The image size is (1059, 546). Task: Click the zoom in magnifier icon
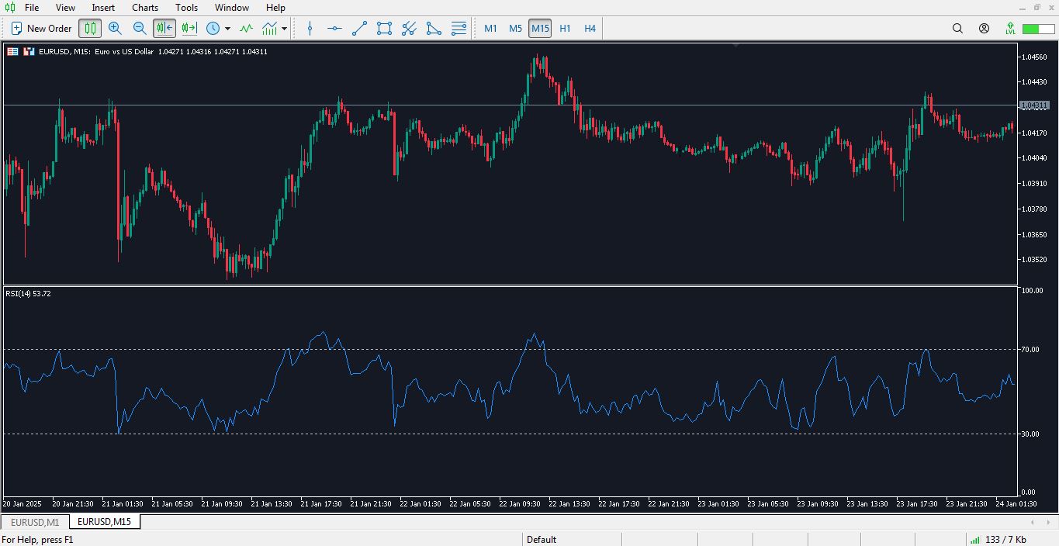pyautogui.click(x=115, y=29)
